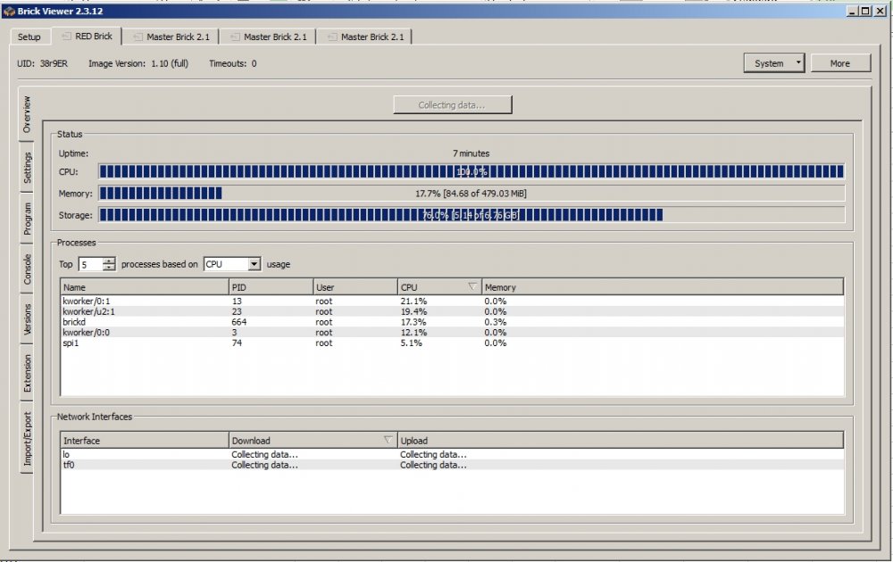The width and height of the screenshot is (893, 562).
Task: Click the Brick Viewer icon in the title bar
Action: click(x=8, y=12)
